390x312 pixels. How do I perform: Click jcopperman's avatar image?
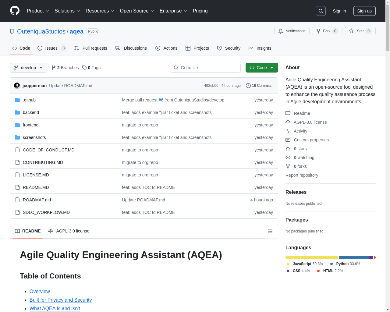[17, 86]
